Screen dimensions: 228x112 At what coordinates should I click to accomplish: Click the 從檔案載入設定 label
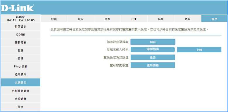pos(118,50)
